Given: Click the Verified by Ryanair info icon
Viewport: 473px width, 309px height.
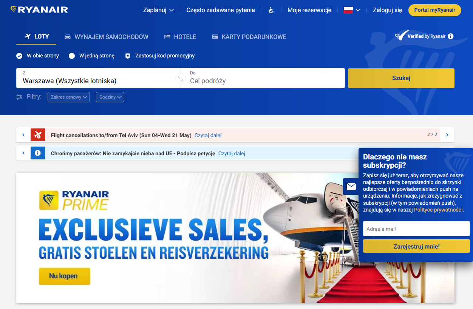Looking at the screenshot, I should [451, 36].
